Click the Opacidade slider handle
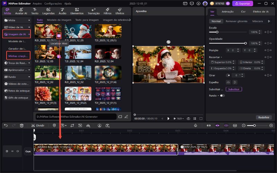 [x=245, y=43]
